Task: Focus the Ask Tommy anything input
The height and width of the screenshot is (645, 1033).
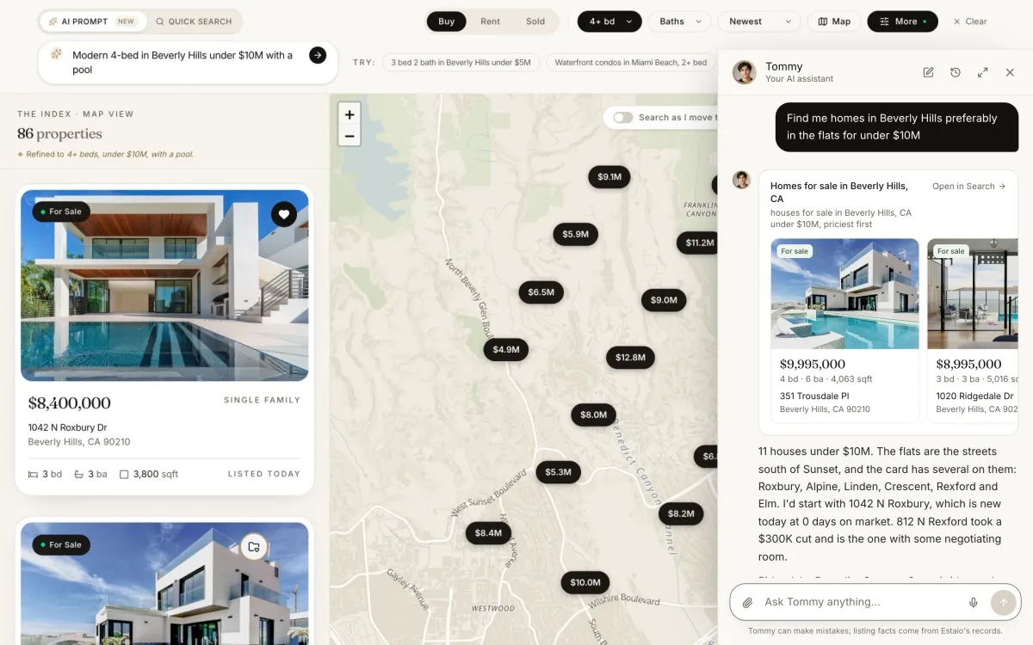Action: tap(861, 602)
